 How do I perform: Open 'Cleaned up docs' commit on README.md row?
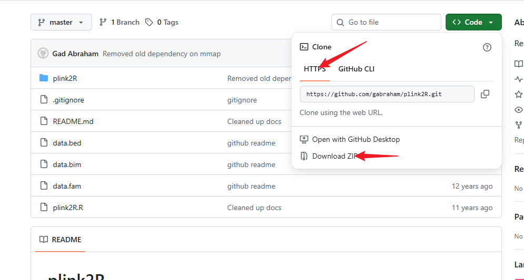(x=254, y=121)
